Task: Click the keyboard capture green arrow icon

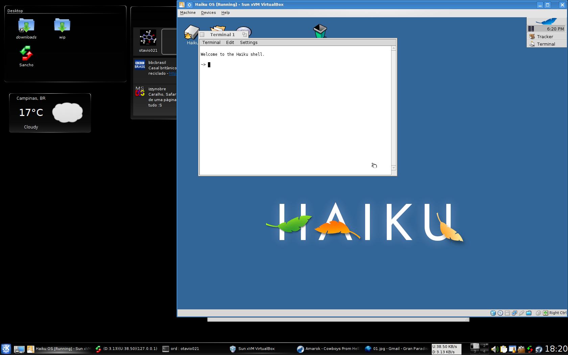Action: tap(545, 313)
